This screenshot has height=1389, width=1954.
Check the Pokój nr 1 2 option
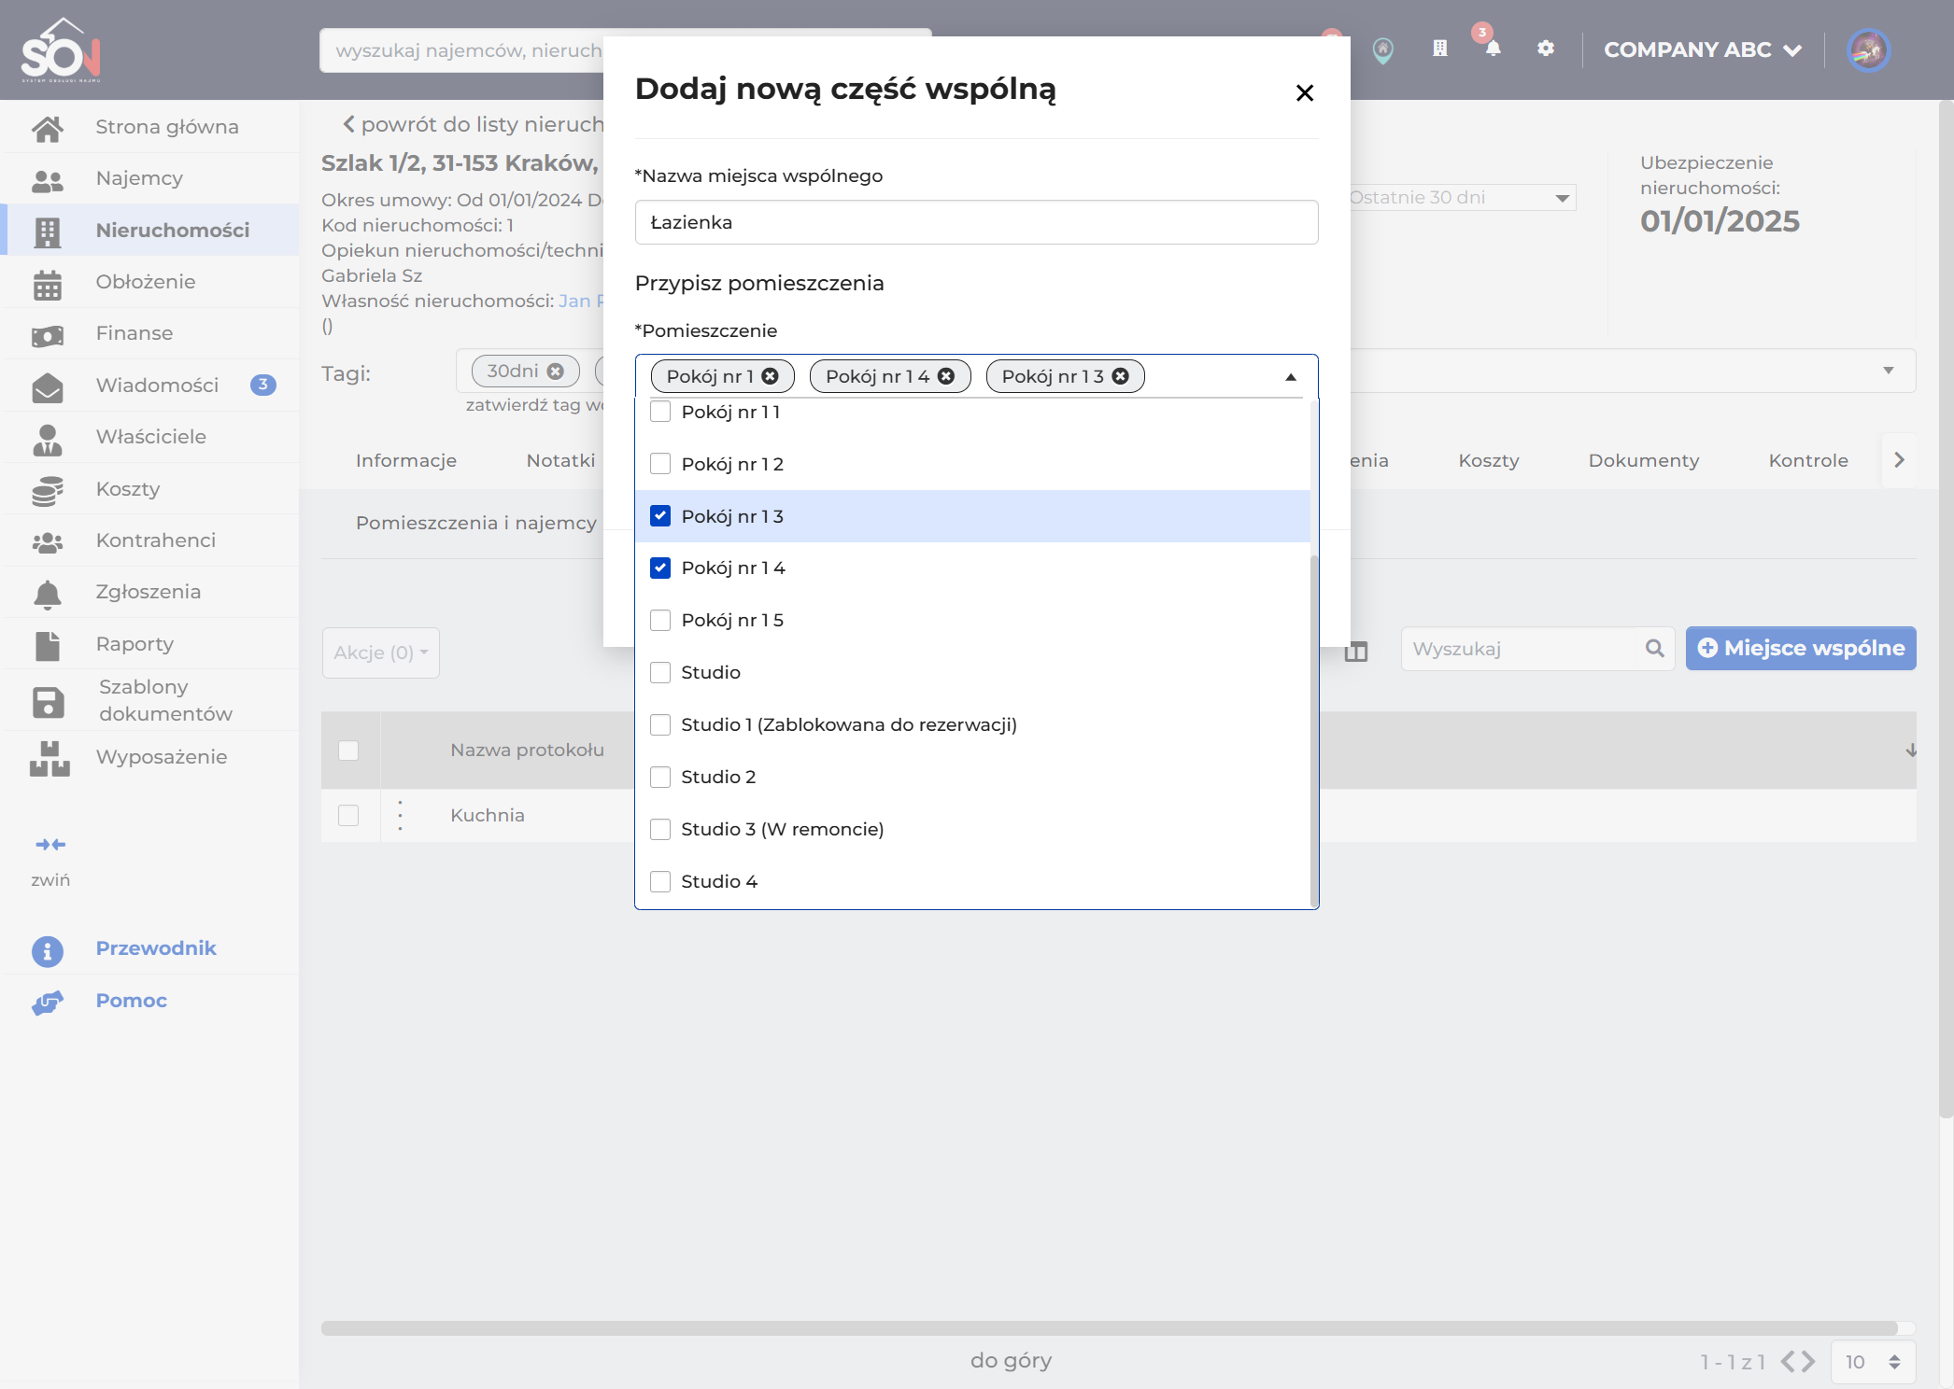660,464
